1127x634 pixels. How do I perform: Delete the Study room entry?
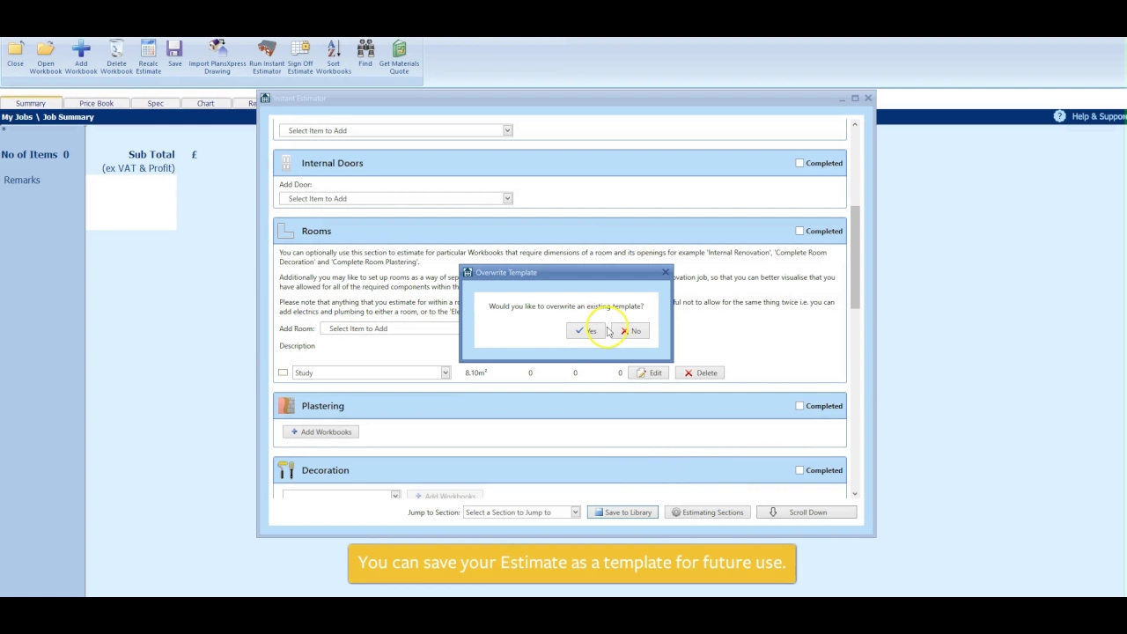tap(700, 372)
